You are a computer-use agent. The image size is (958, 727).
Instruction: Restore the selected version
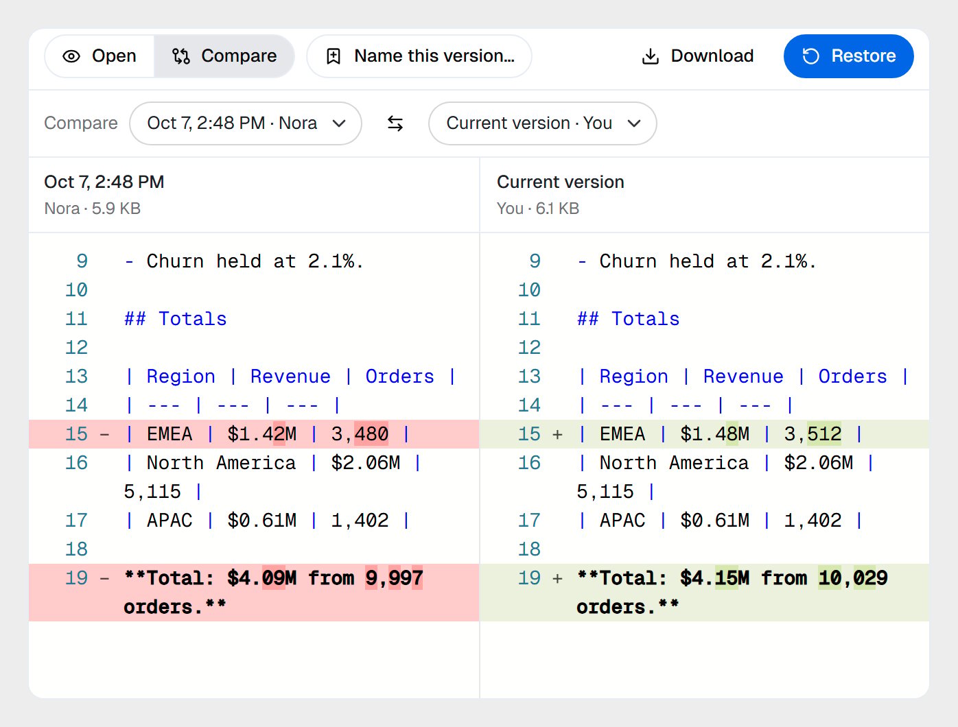click(849, 56)
